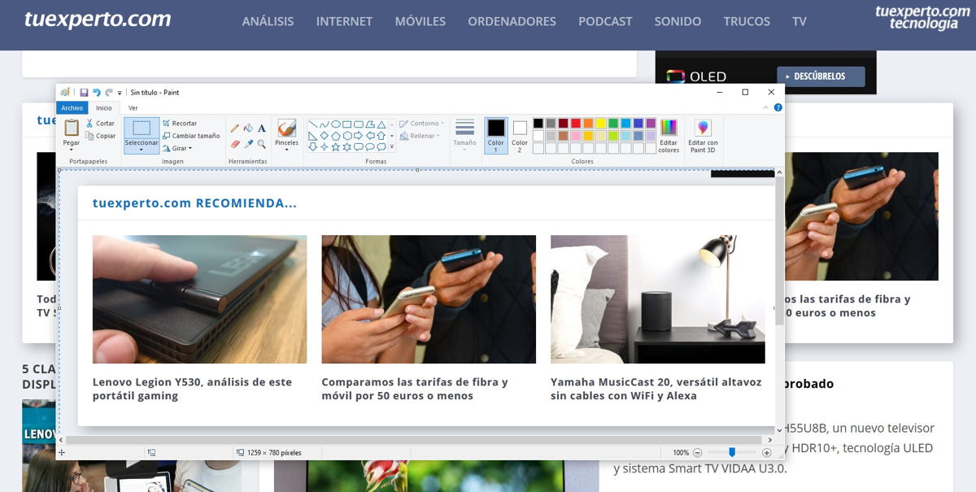
Task: Expand the Pegar paste options arrow
Action: [72, 149]
